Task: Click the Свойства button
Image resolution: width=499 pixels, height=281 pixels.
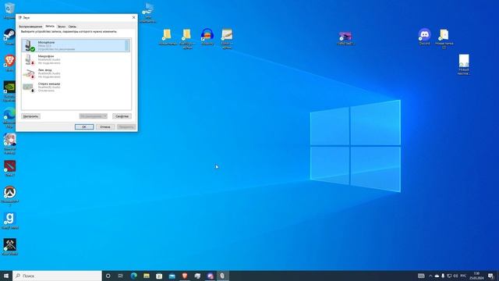Action: (x=122, y=116)
